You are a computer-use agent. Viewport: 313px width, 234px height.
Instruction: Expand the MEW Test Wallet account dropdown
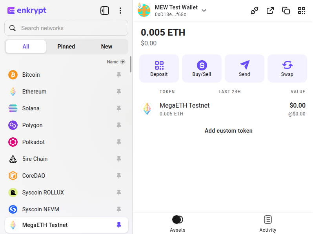(x=204, y=11)
